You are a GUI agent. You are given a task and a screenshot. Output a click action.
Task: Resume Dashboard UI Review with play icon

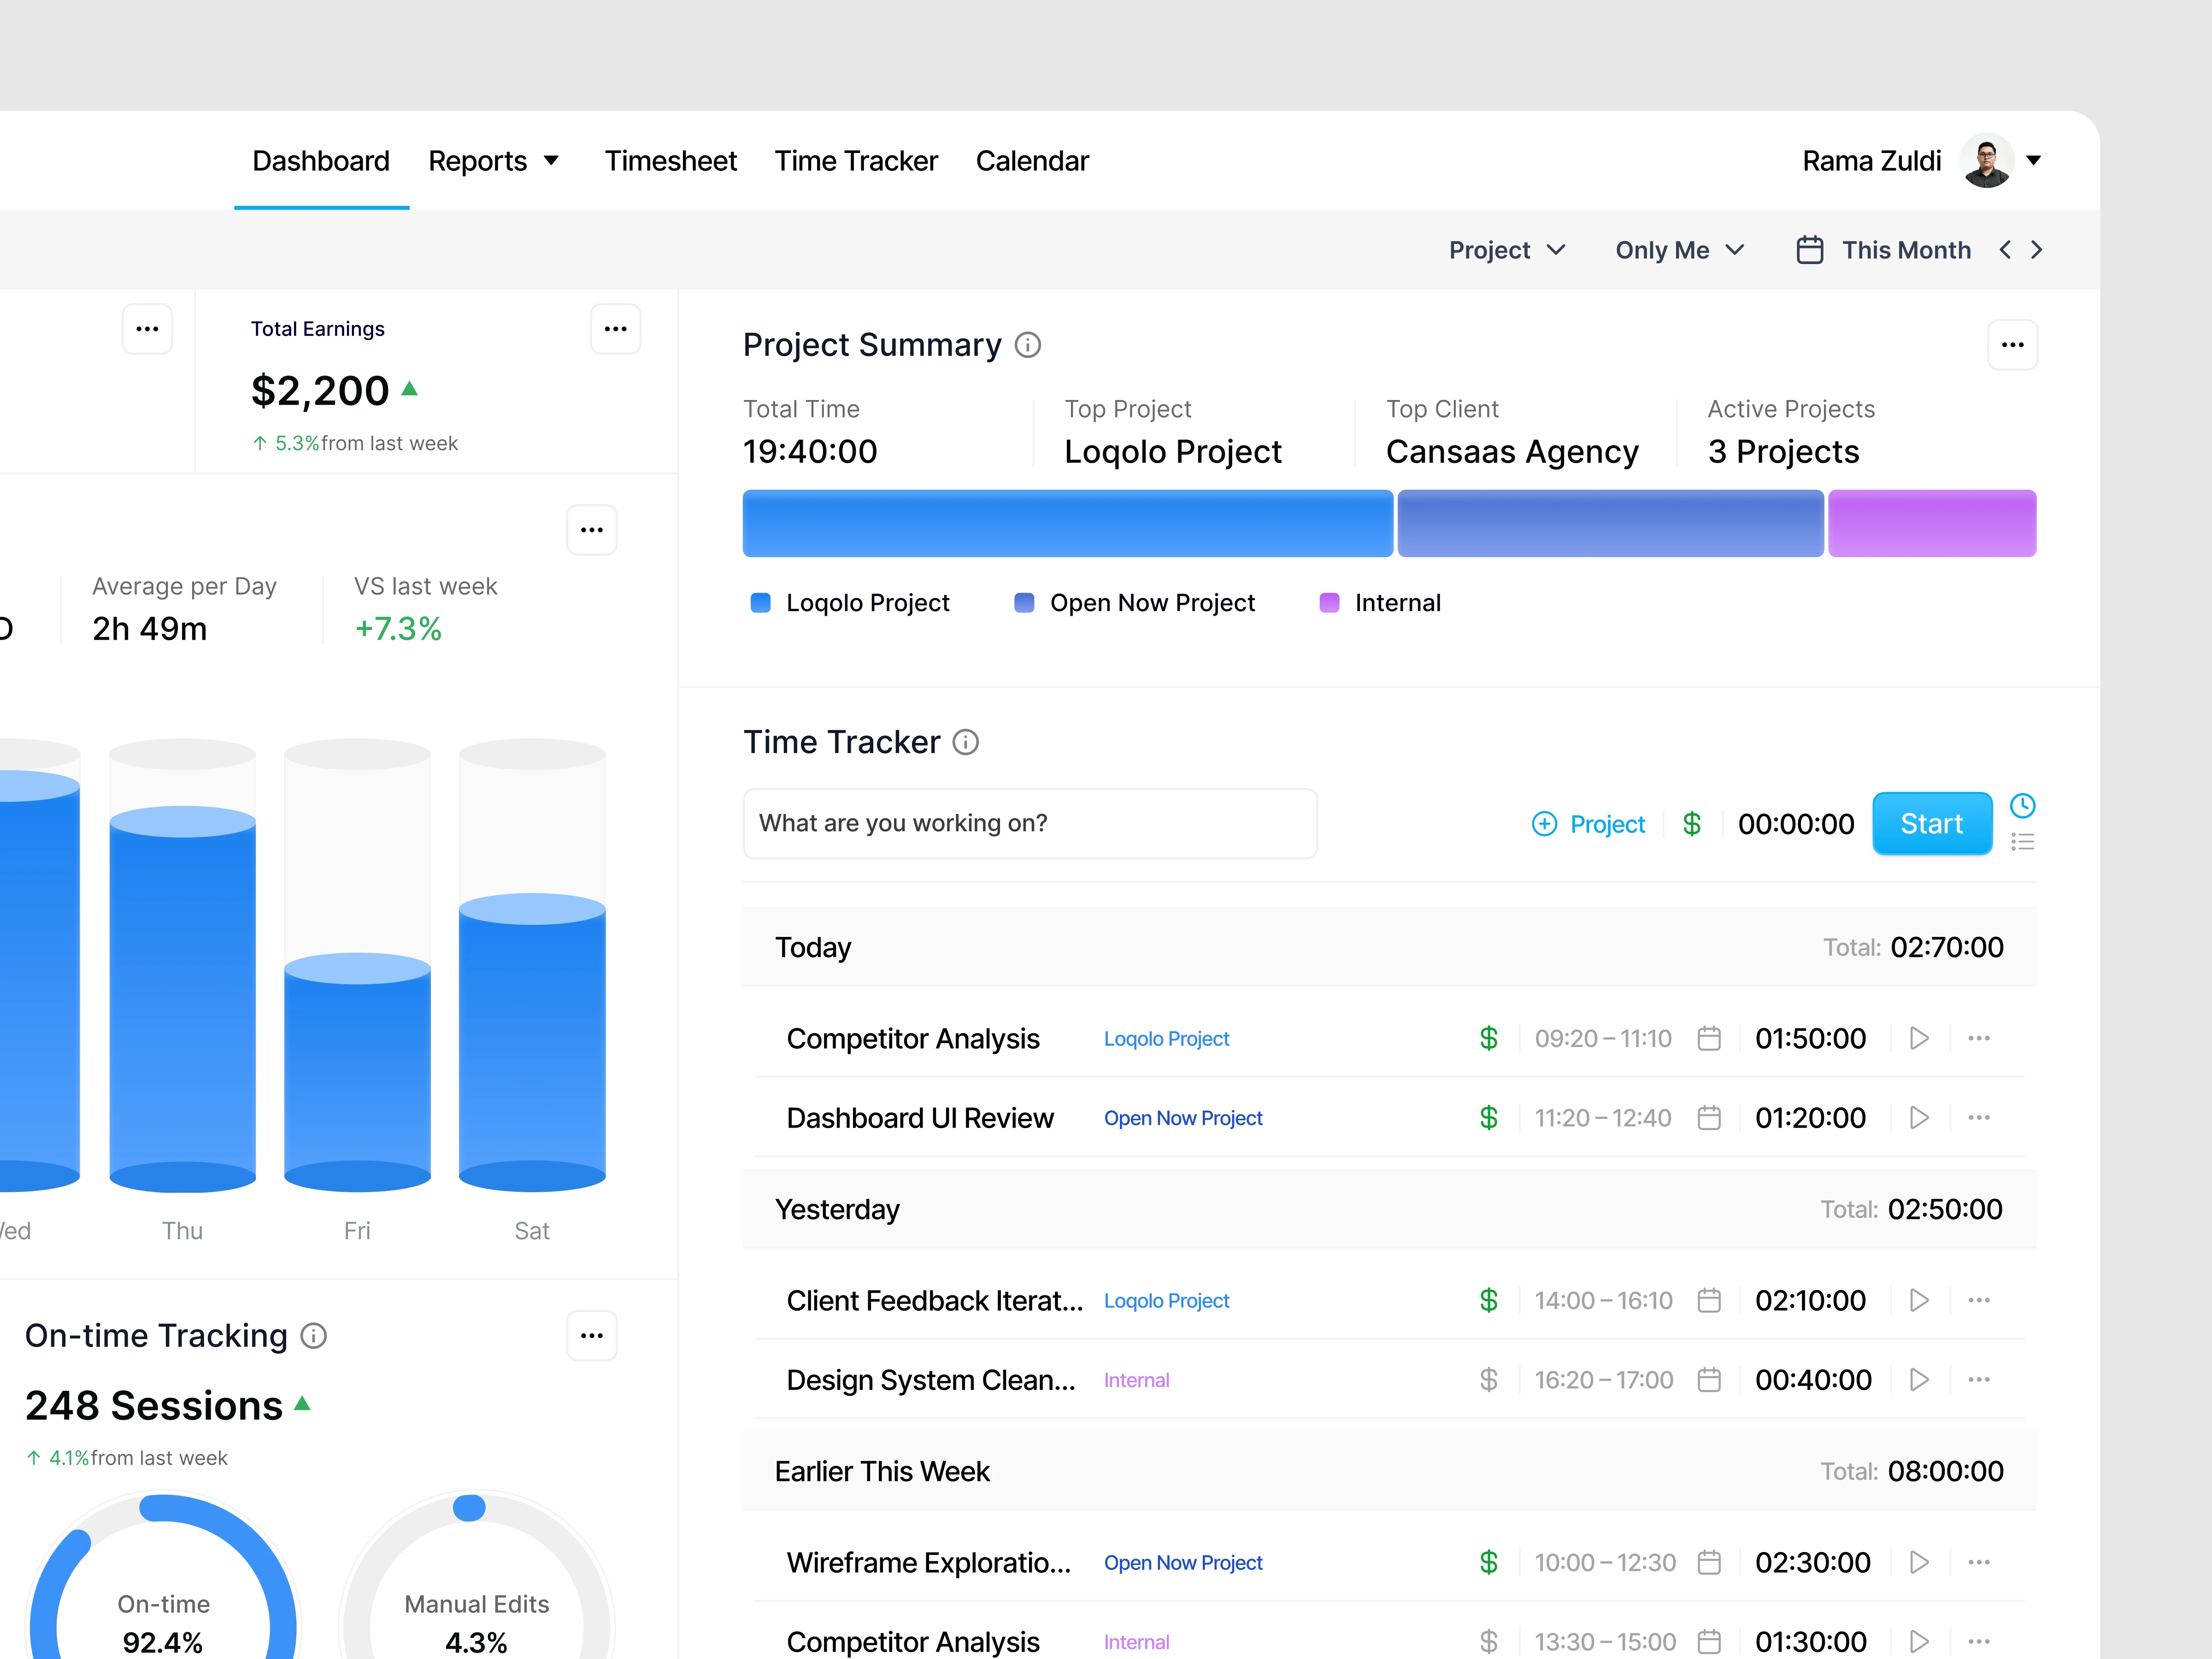(x=1918, y=1118)
